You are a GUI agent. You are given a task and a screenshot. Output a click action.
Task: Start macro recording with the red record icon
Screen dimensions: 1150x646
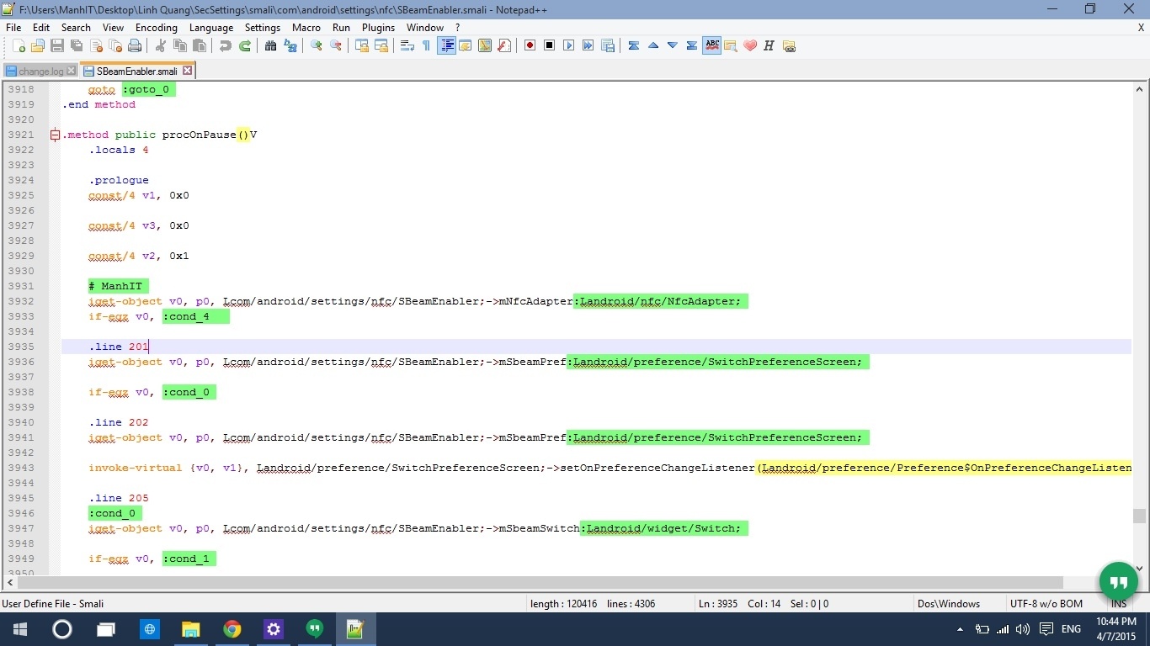click(x=530, y=45)
